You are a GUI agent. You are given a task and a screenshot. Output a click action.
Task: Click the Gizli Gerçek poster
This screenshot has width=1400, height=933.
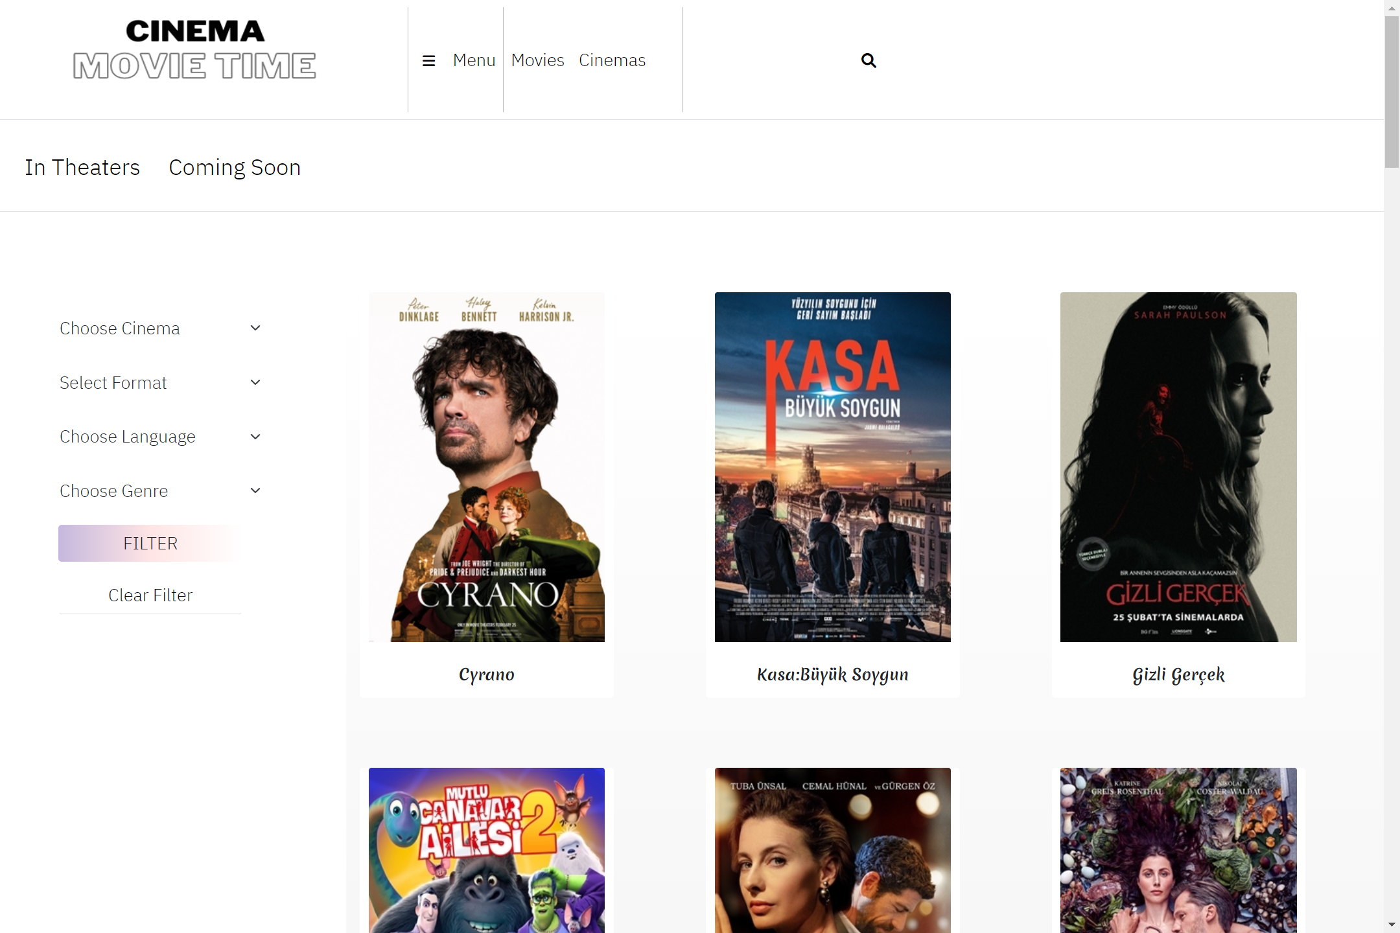[x=1178, y=466]
